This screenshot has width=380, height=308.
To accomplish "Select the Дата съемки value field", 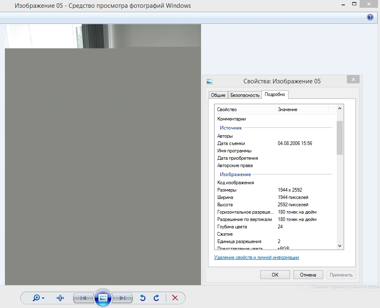I will click(x=295, y=143).
